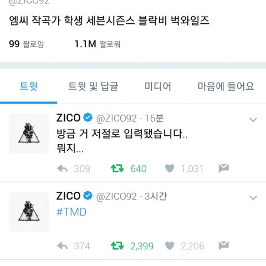Select the 트윗 tab

29,86
